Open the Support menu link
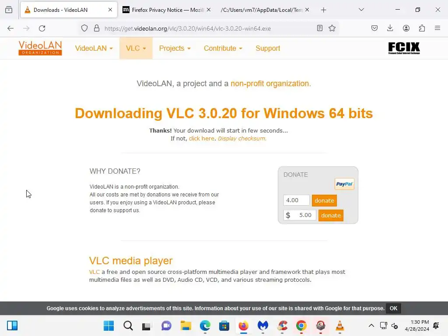Screen dimensions: 448x336 tap(268, 48)
